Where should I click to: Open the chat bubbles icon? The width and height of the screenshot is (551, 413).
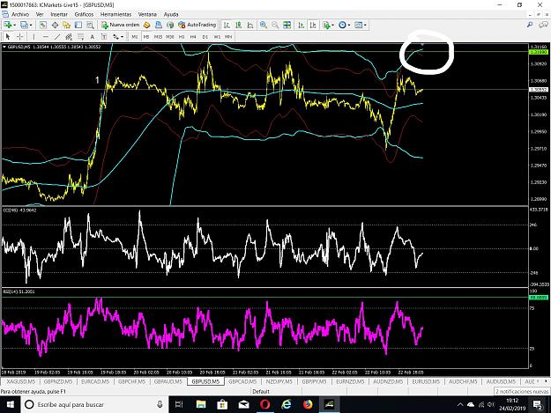pos(543,25)
